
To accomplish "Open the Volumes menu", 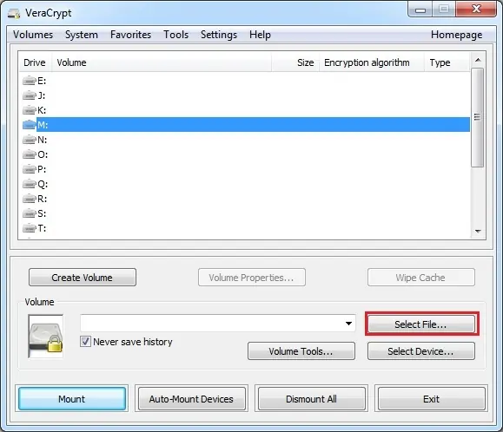I will pyautogui.click(x=33, y=35).
